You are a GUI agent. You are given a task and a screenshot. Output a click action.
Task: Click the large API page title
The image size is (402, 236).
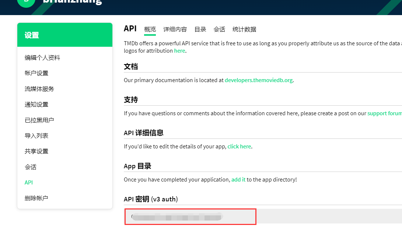pos(130,28)
